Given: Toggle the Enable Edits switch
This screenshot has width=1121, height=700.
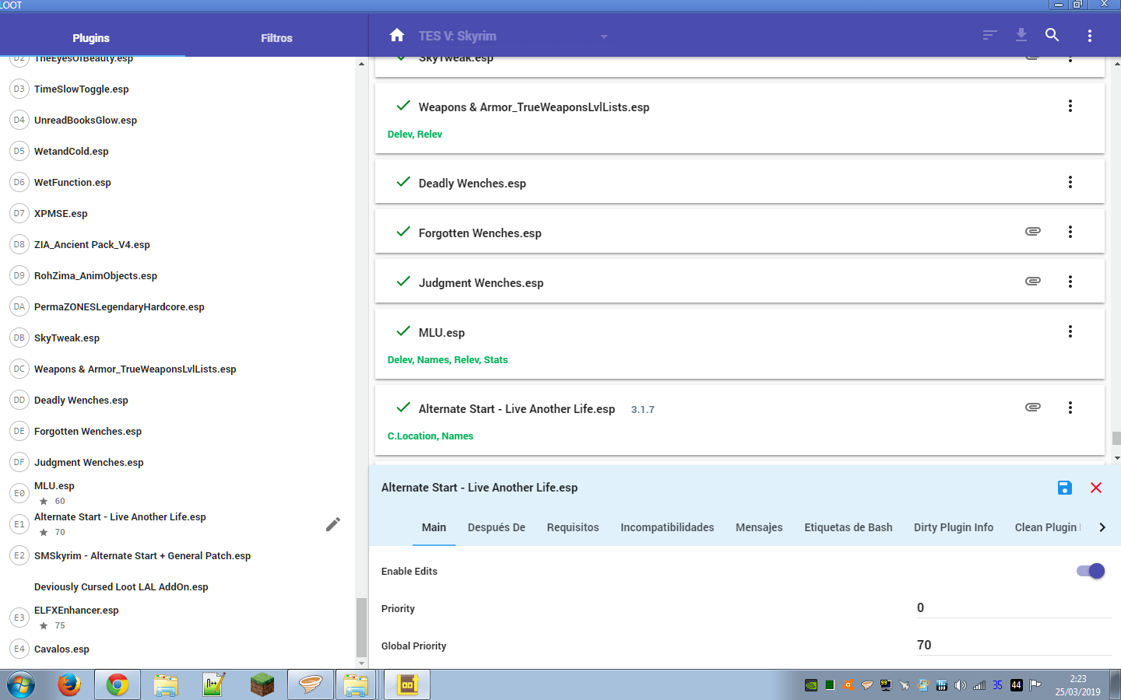Looking at the screenshot, I should tap(1090, 571).
